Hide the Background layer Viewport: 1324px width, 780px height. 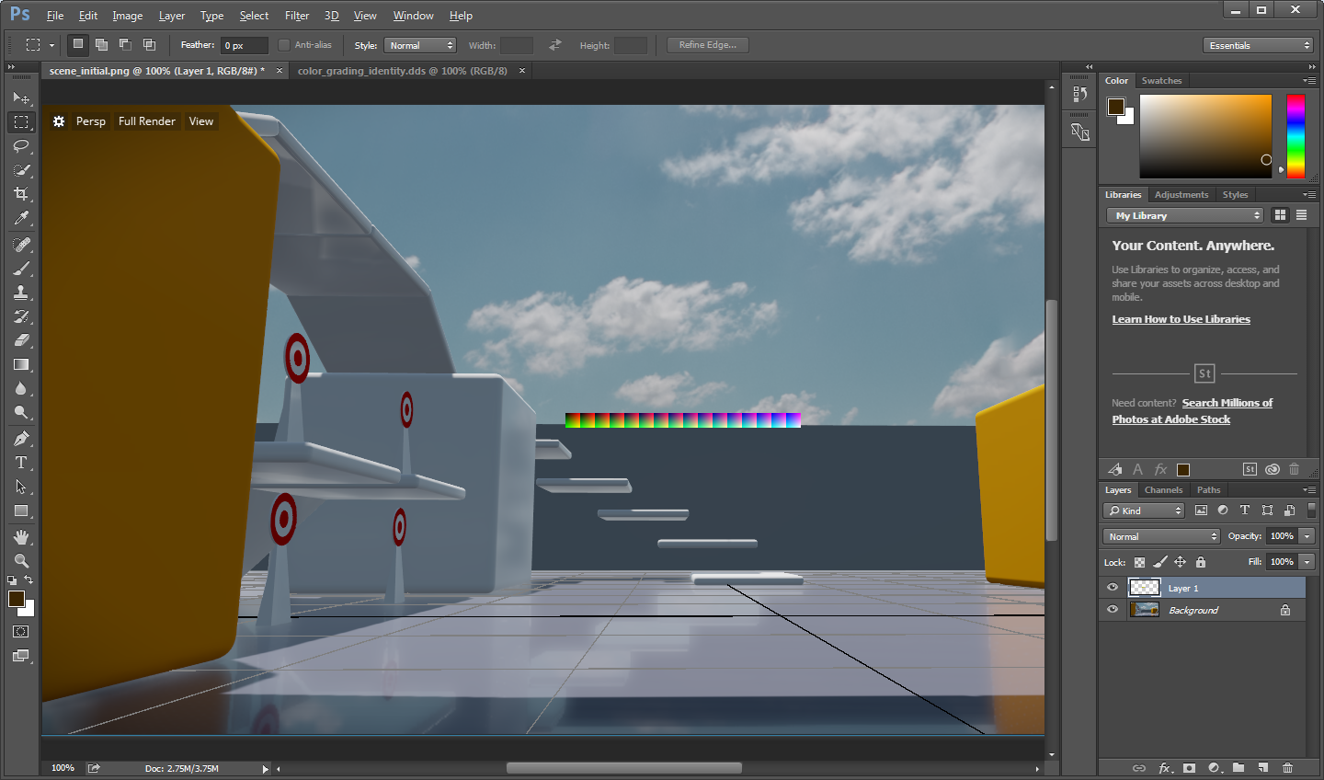[x=1113, y=610]
